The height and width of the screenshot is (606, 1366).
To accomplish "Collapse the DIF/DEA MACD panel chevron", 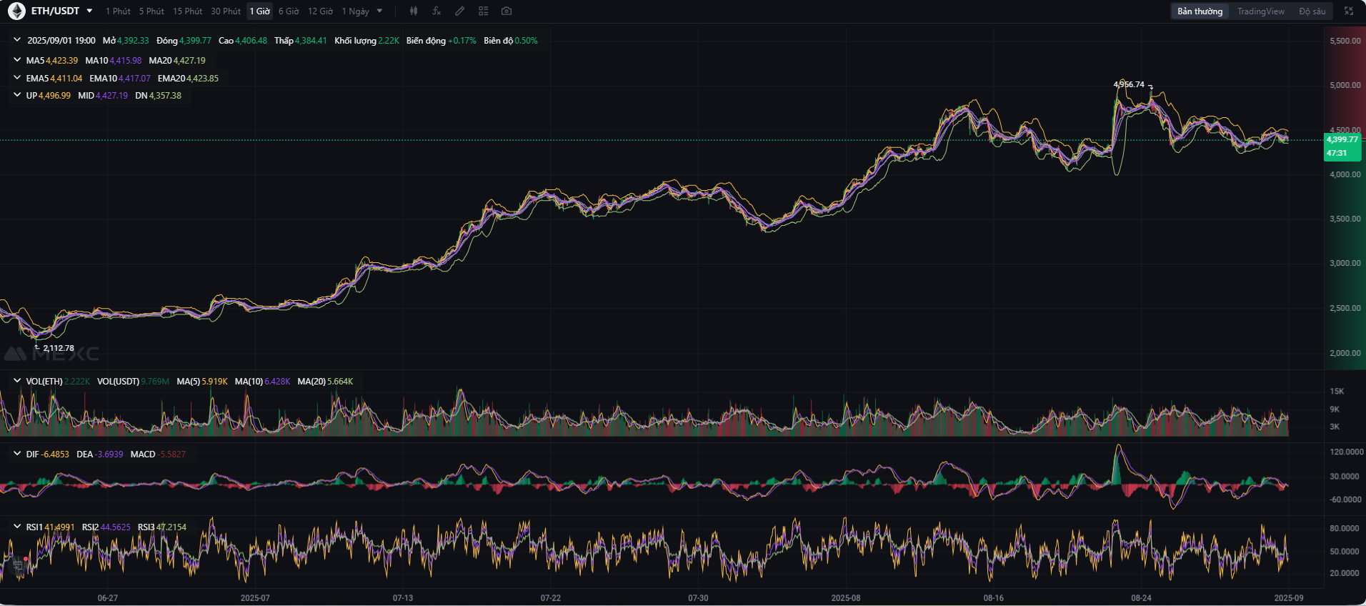I will point(17,454).
